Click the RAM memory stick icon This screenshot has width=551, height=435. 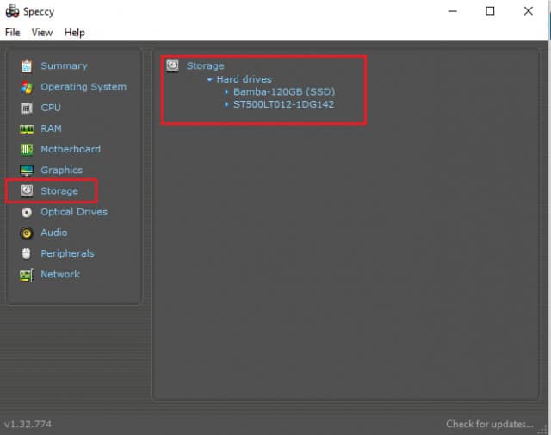[26, 128]
